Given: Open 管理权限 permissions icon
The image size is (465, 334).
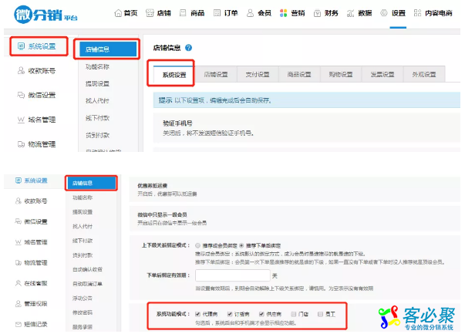Looking at the screenshot, I should (19, 303).
